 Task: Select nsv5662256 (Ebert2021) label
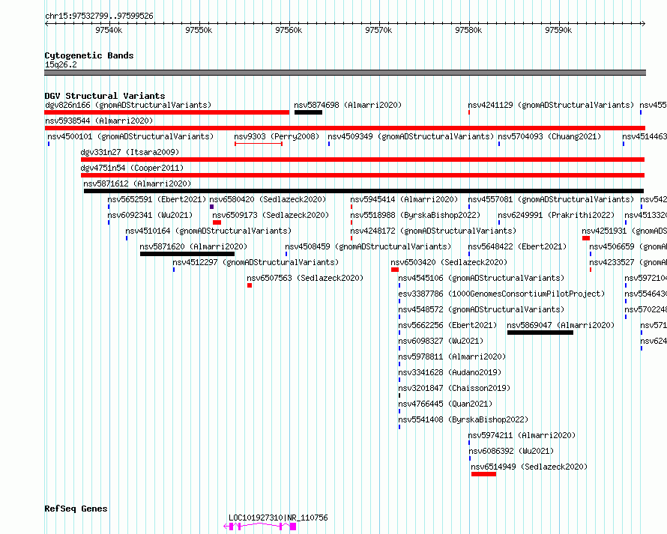pyautogui.click(x=447, y=325)
